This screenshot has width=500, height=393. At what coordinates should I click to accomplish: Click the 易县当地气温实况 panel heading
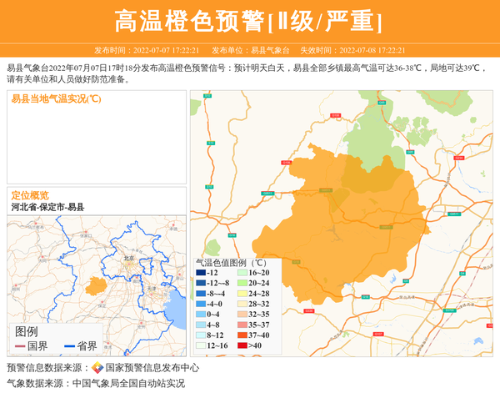coord(56,98)
